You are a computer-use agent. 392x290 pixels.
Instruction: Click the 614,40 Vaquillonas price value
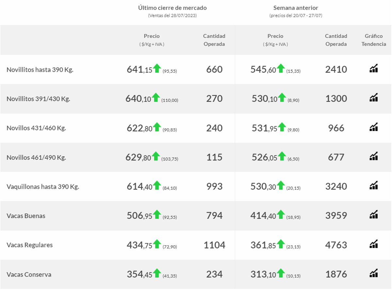(139, 186)
